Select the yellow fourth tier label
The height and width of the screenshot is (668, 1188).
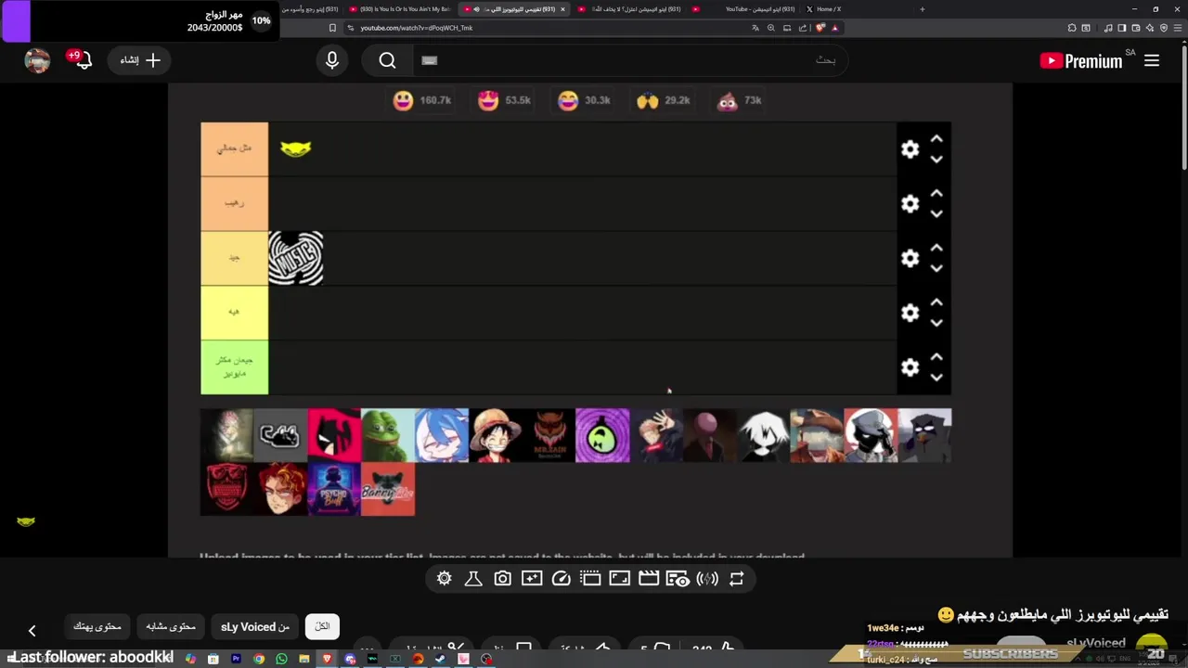[234, 313]
